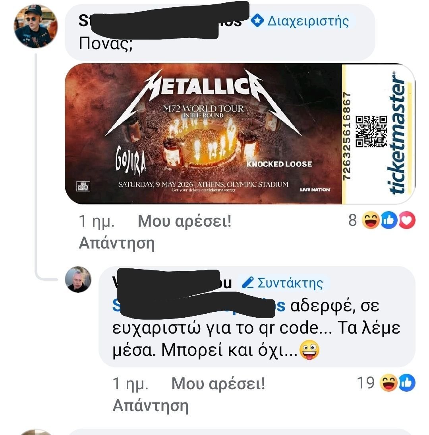
Task: Click the Διαχειριστής label text
Action: (308, 21)
